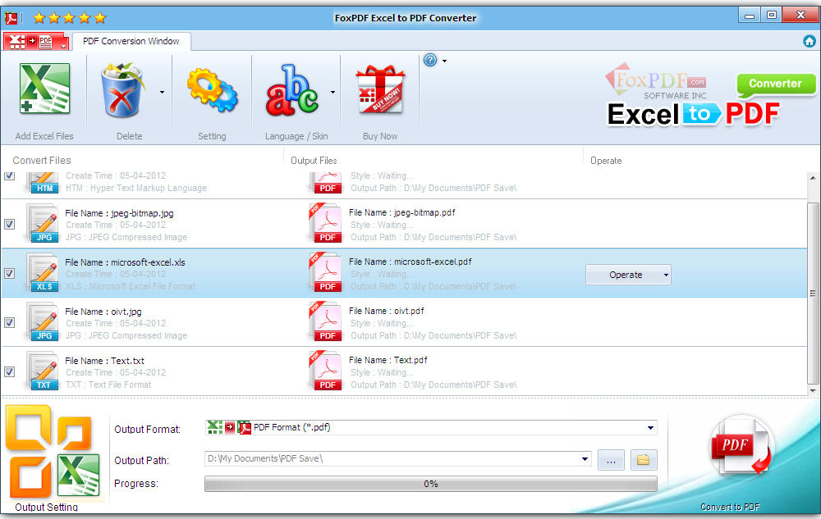Select the File Name : Text.txt row
Screen dimensions: 821x519
(x=404, y=371)
